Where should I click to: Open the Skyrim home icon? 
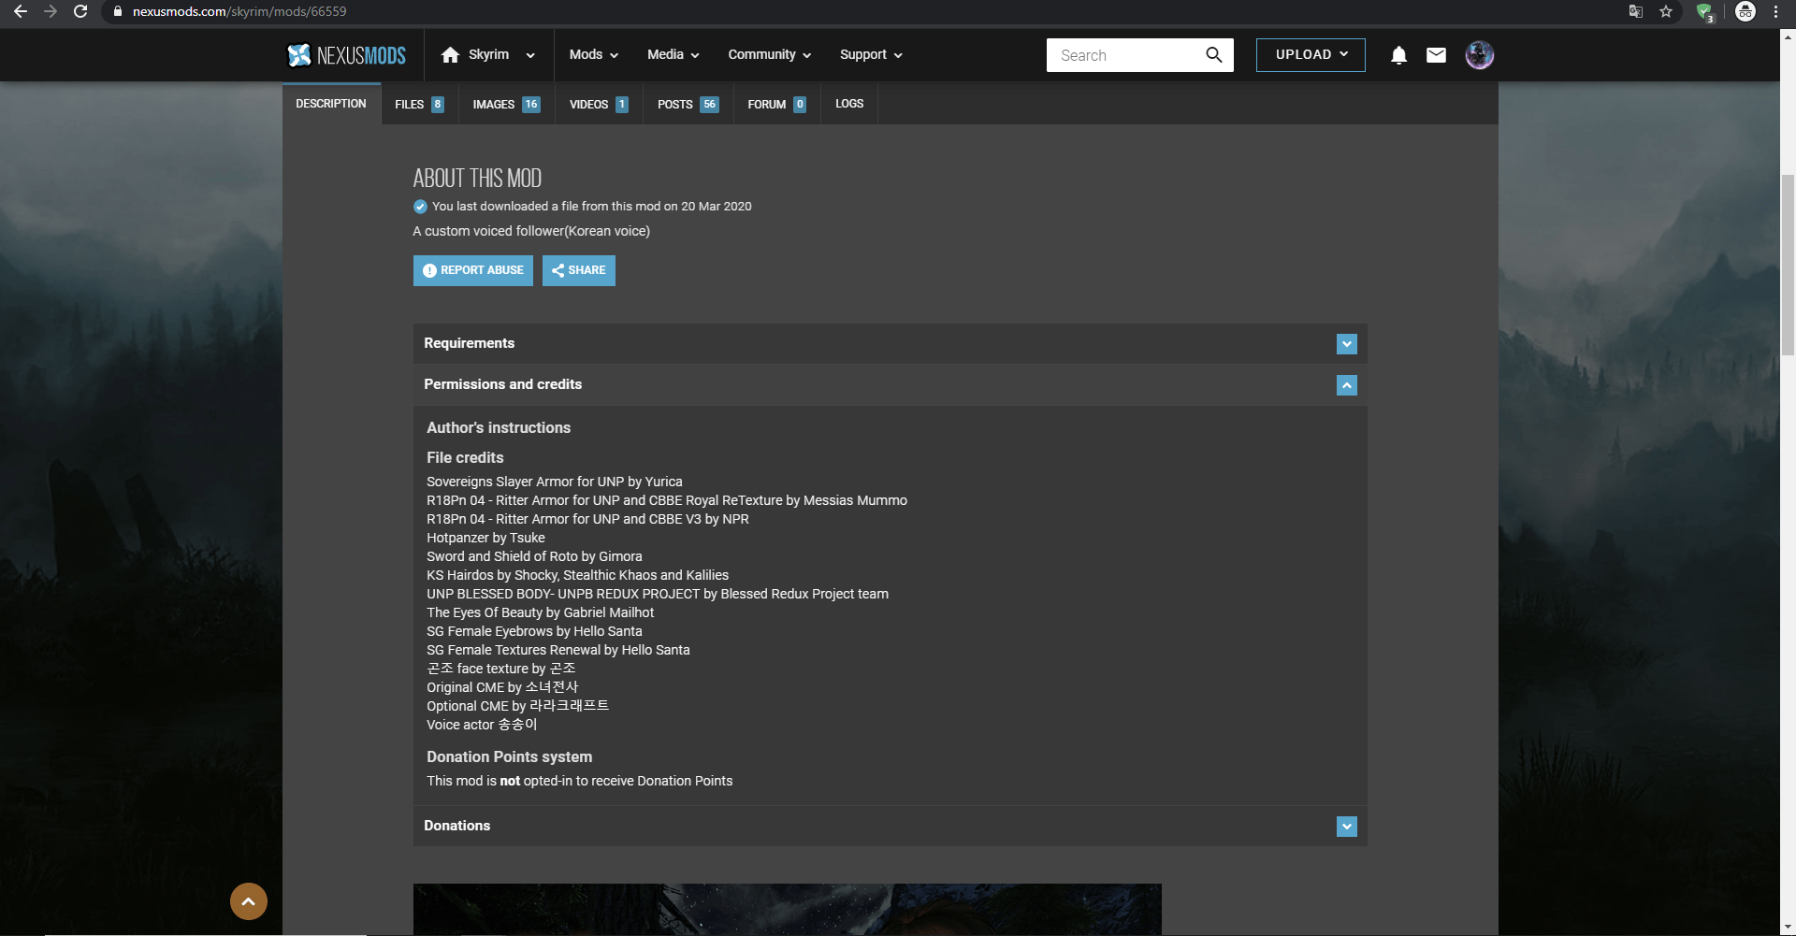coord(450,55)
